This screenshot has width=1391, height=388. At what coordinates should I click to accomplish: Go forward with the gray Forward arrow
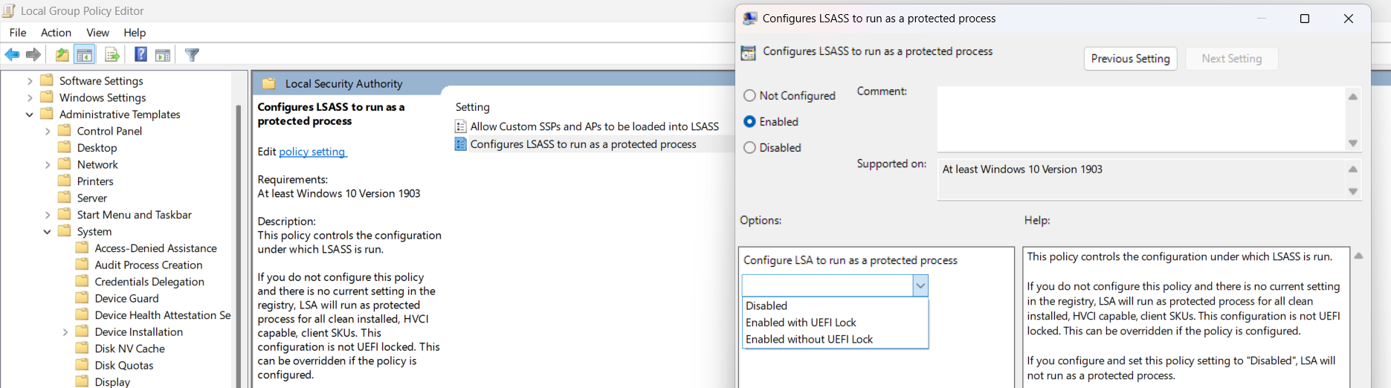[33, 54]
